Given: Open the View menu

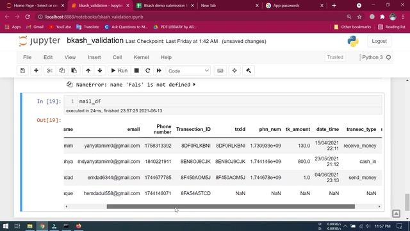Looking at the screenshot, I should click(x=70, y=57).
